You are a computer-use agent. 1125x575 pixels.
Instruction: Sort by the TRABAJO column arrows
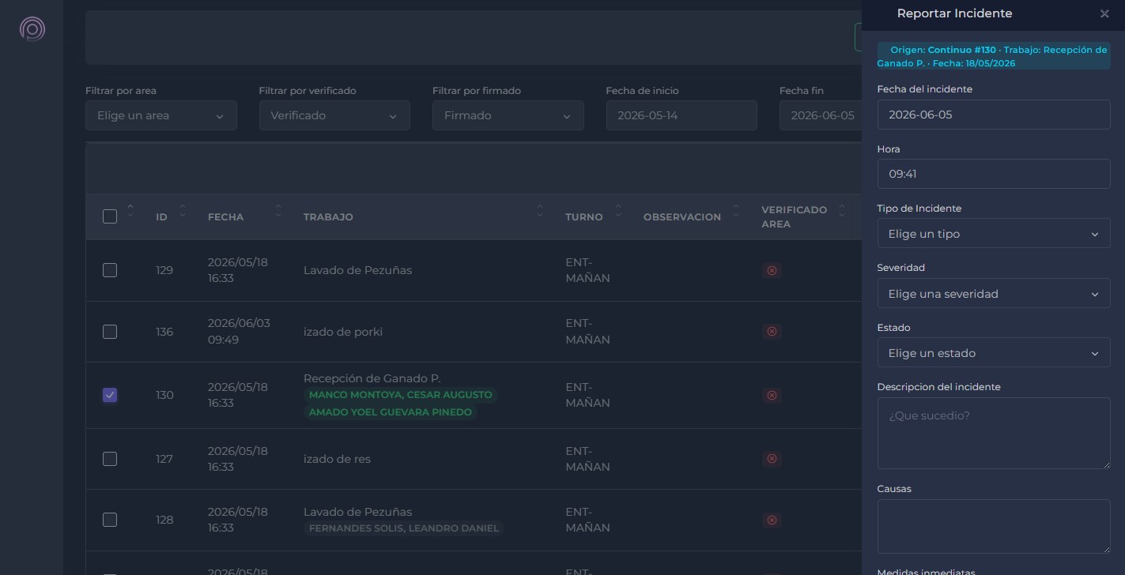pos(540,211)
